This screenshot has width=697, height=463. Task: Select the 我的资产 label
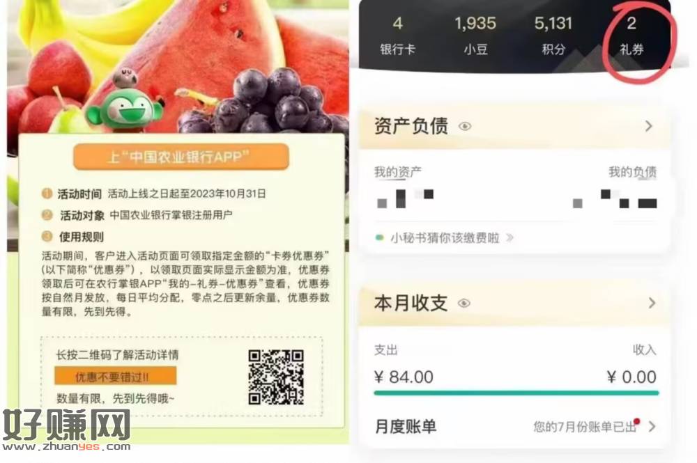397,172
